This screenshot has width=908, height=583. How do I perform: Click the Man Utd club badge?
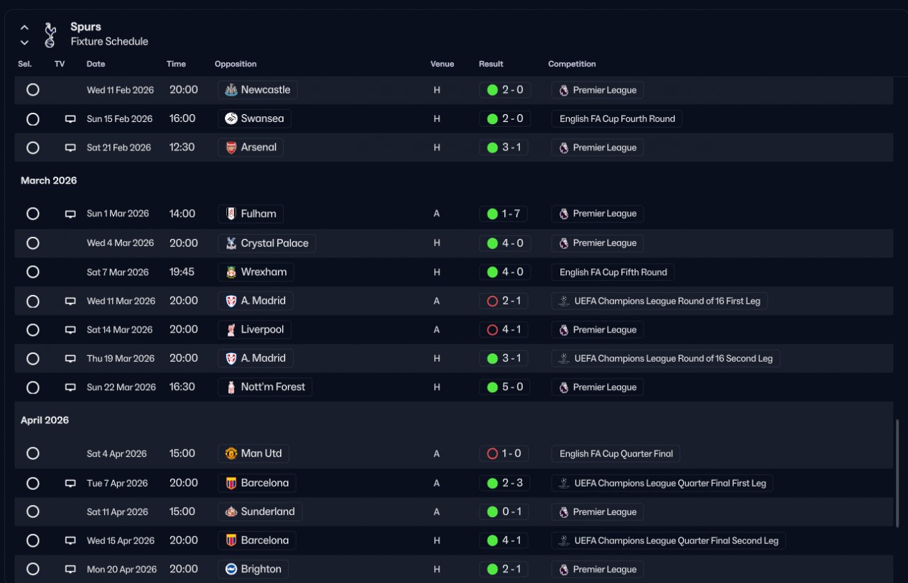(231, 454)
